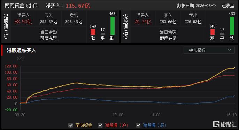Click the red 涨 bar in 港股通(沪) panel
This screenshot has height=130, width=239.
pos(93,32)
